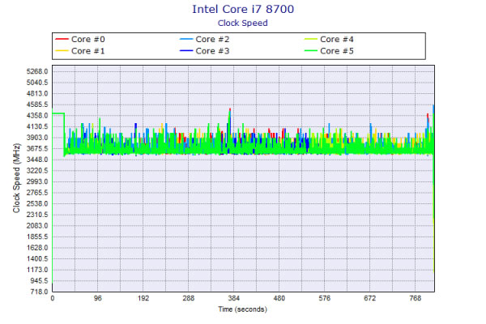Click the 4130.5 y-axis label
Viewport: 486px width, 324px height.
click(x=37, y=126)
